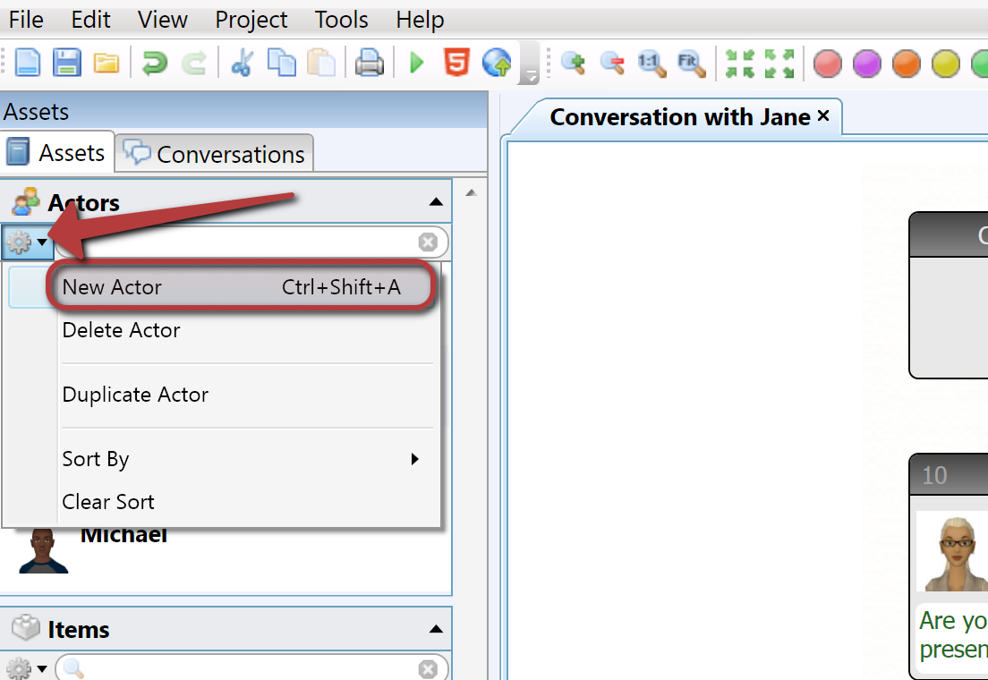Collapse the Items section
The width and height of the screenshot is (988, 680).
tap(436, 629)
